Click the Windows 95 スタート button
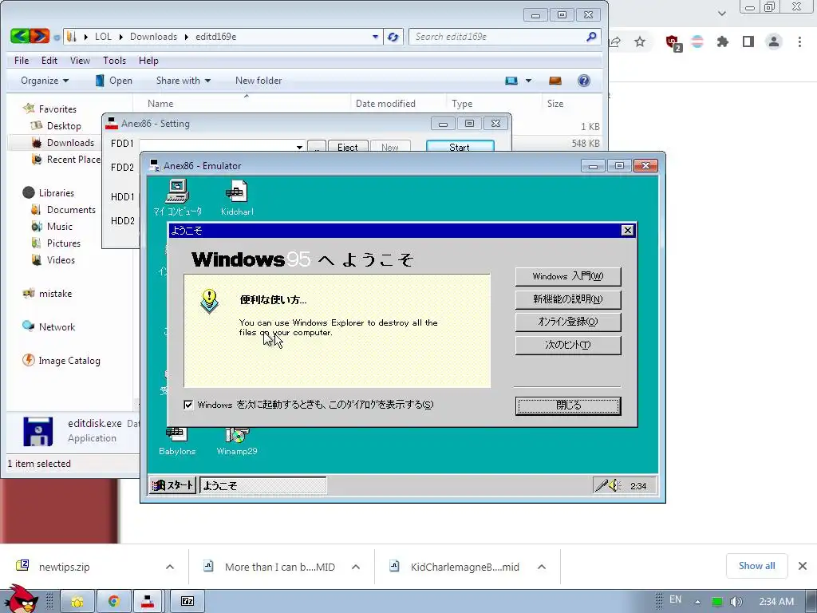Viewport: 817px width, 613px height. point(172,485)
